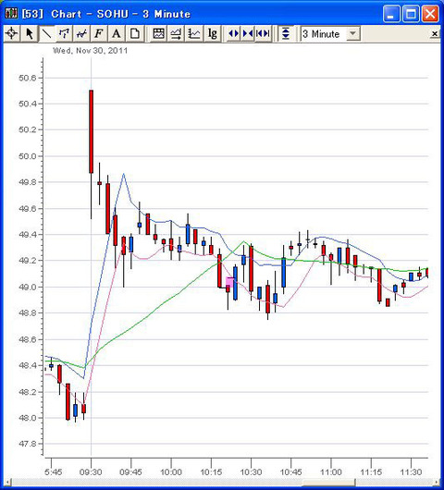Image resolution: width=444 pixels, height=490 pixels.
Task: Click the 09:30 time axis label
Action: tap(91, 472)
